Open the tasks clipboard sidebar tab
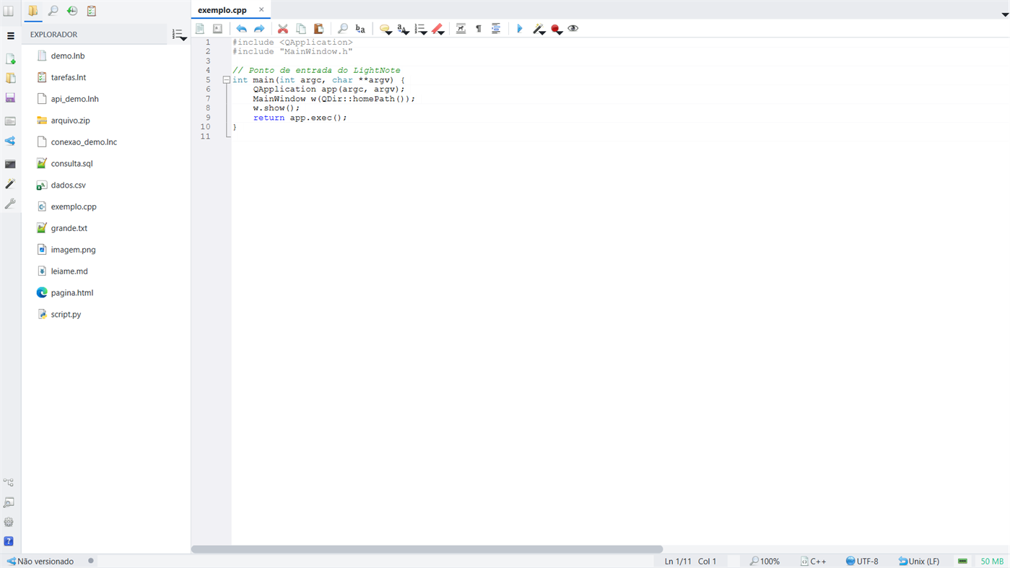 [x=92, y=11]
